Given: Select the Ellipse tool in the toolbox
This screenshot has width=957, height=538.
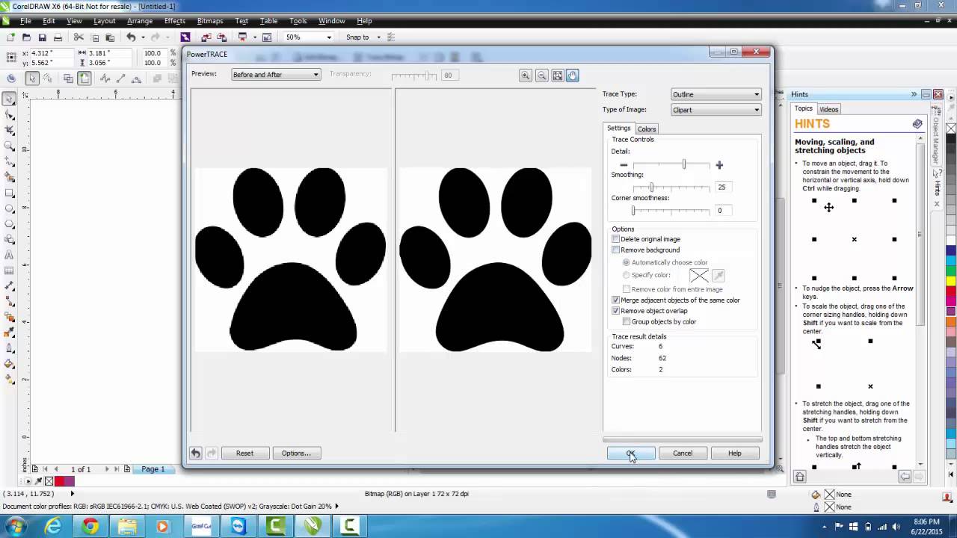Looking at the screenshot, I should click(10, 208).
